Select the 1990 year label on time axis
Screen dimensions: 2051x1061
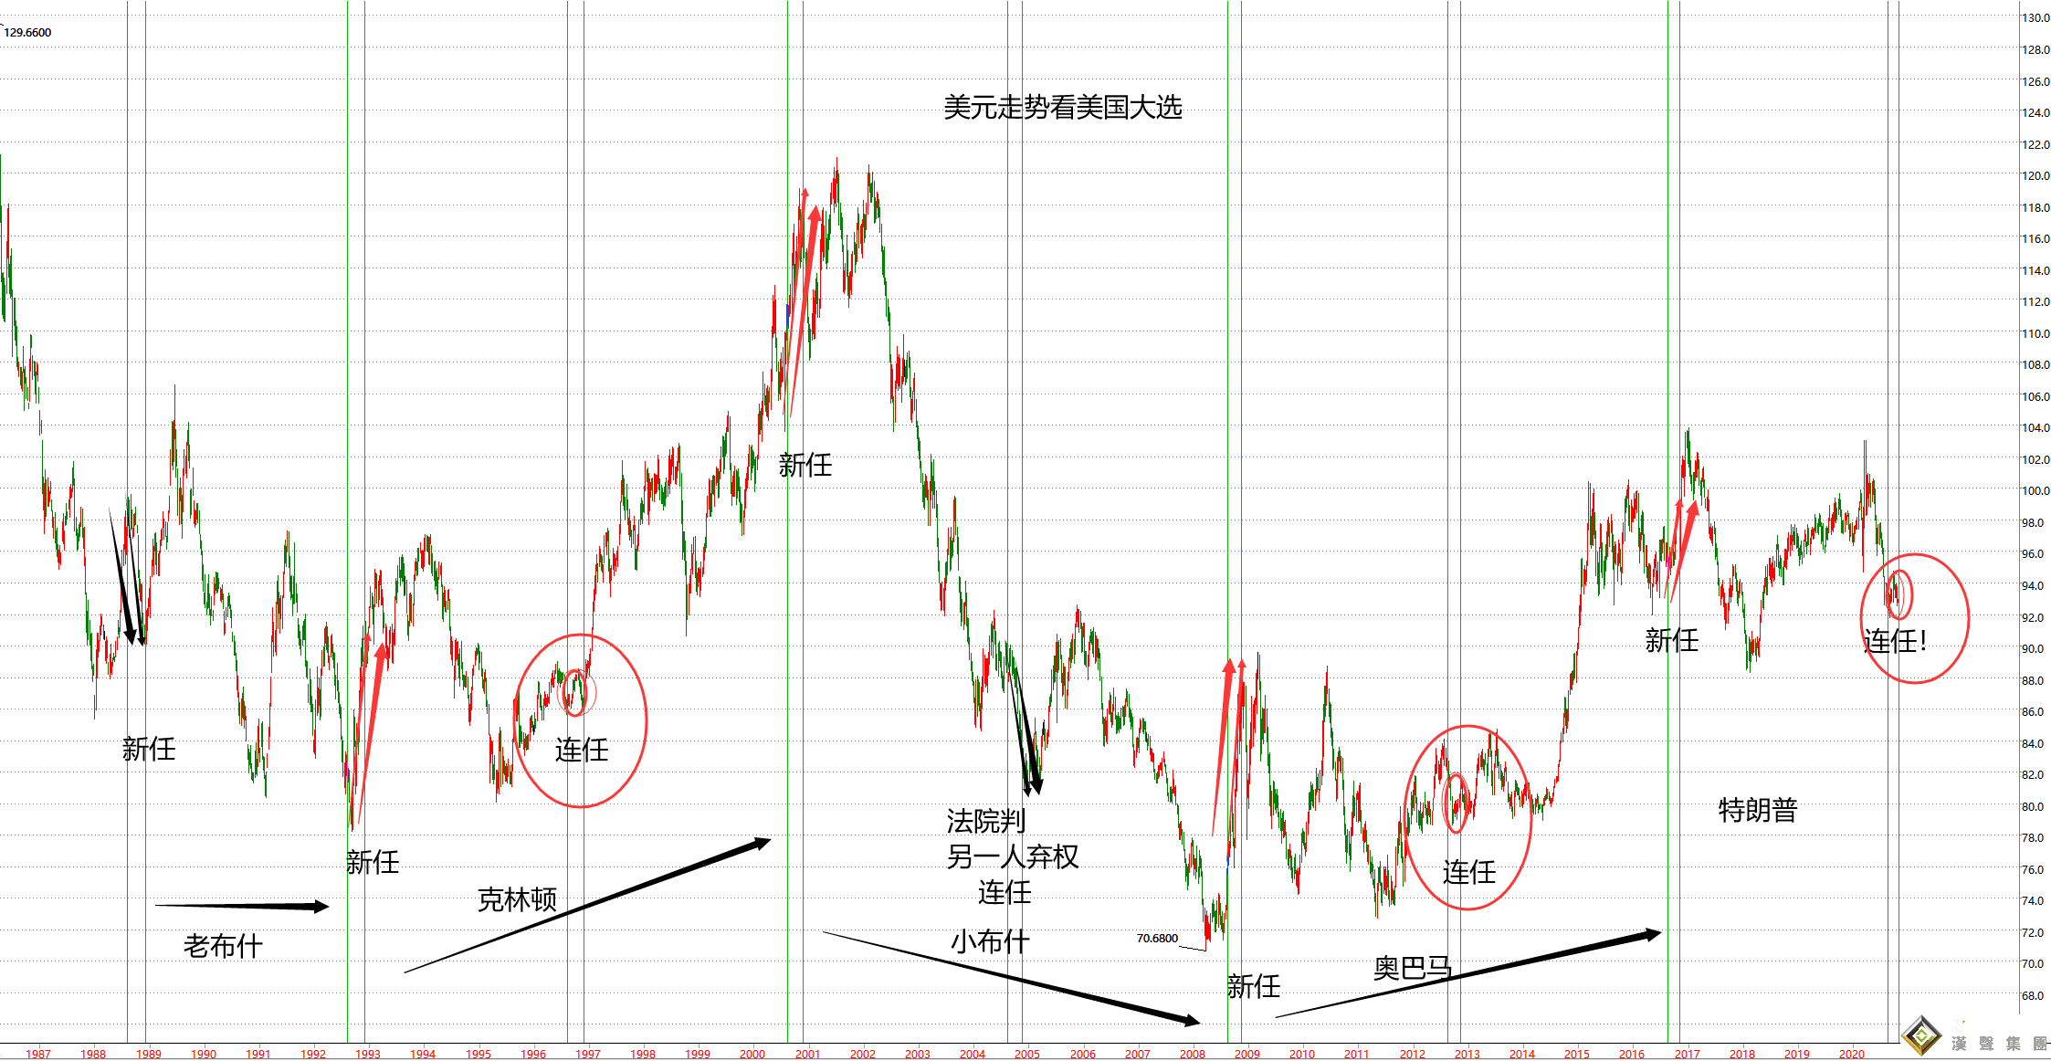(x=204, y=1054)
